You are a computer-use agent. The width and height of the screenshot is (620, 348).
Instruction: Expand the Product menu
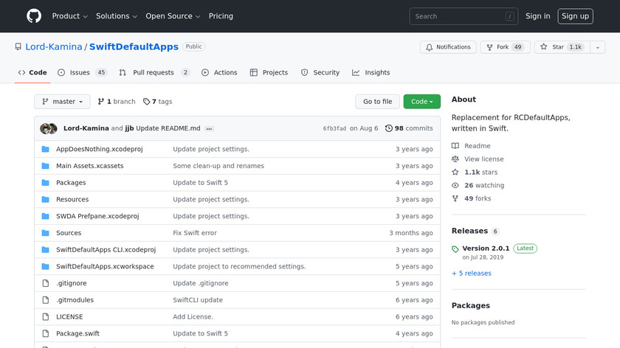point(69,16)
